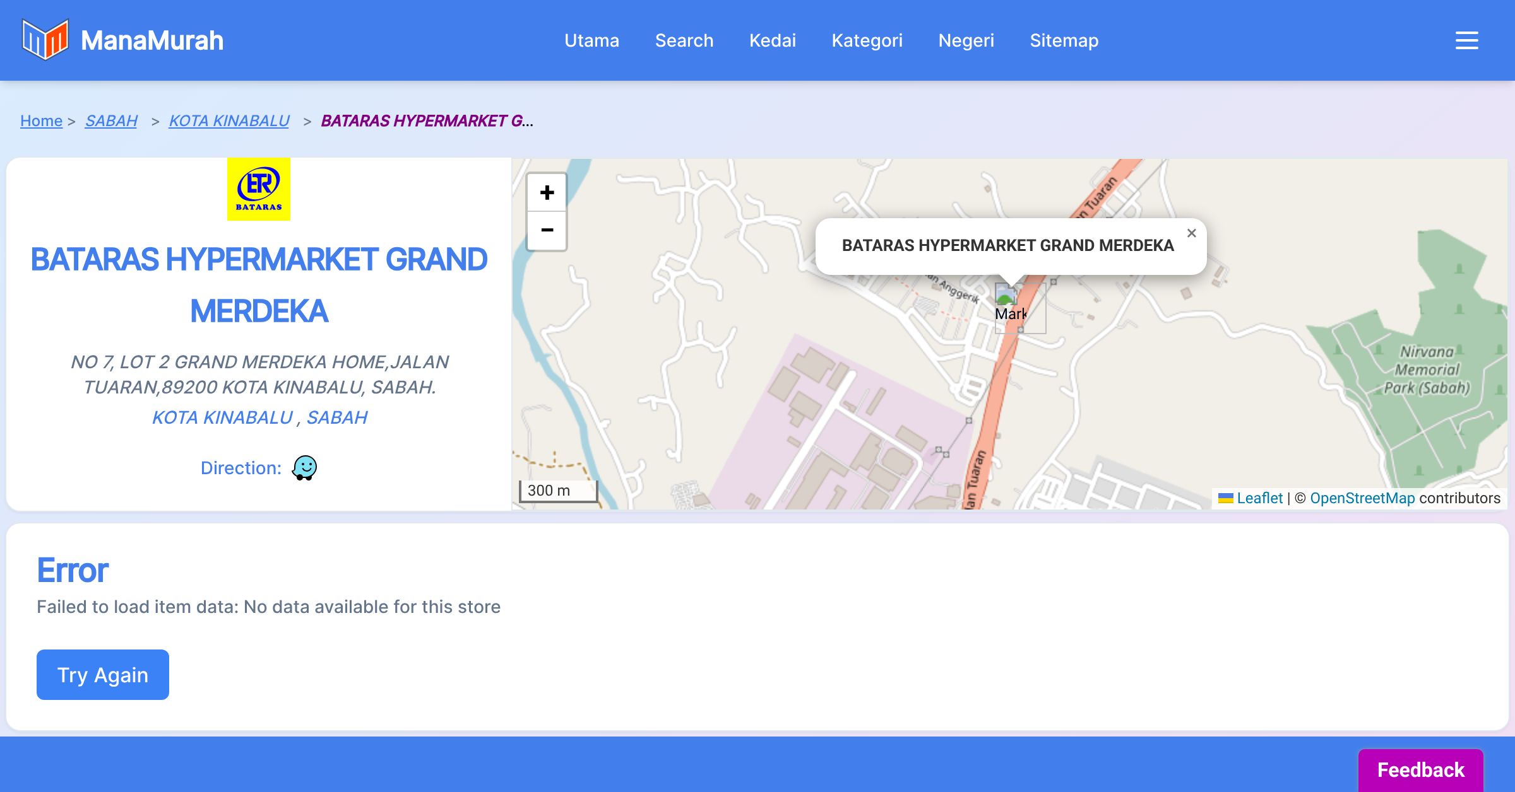
Task: Open the OpenStreetMap attribution link
Action: pos(1362,498)
